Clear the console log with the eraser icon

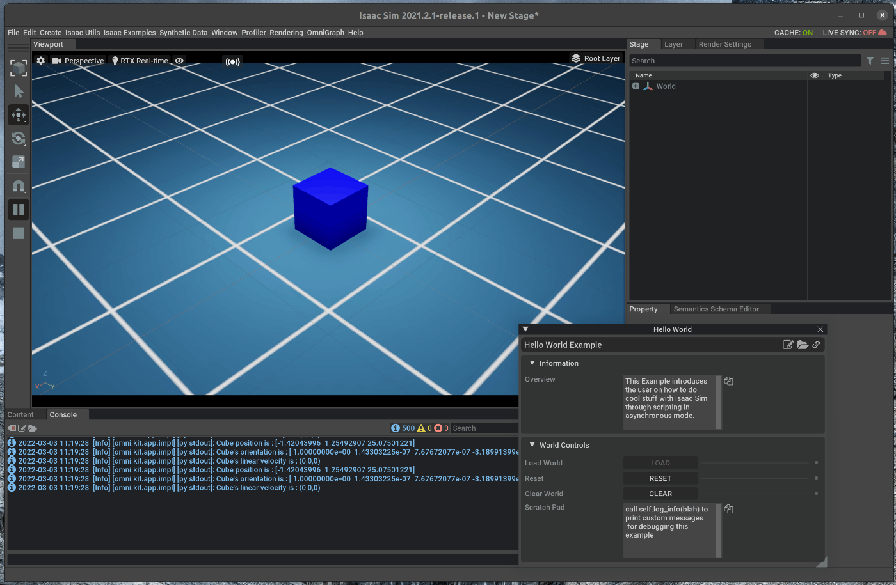pos(12,428)
